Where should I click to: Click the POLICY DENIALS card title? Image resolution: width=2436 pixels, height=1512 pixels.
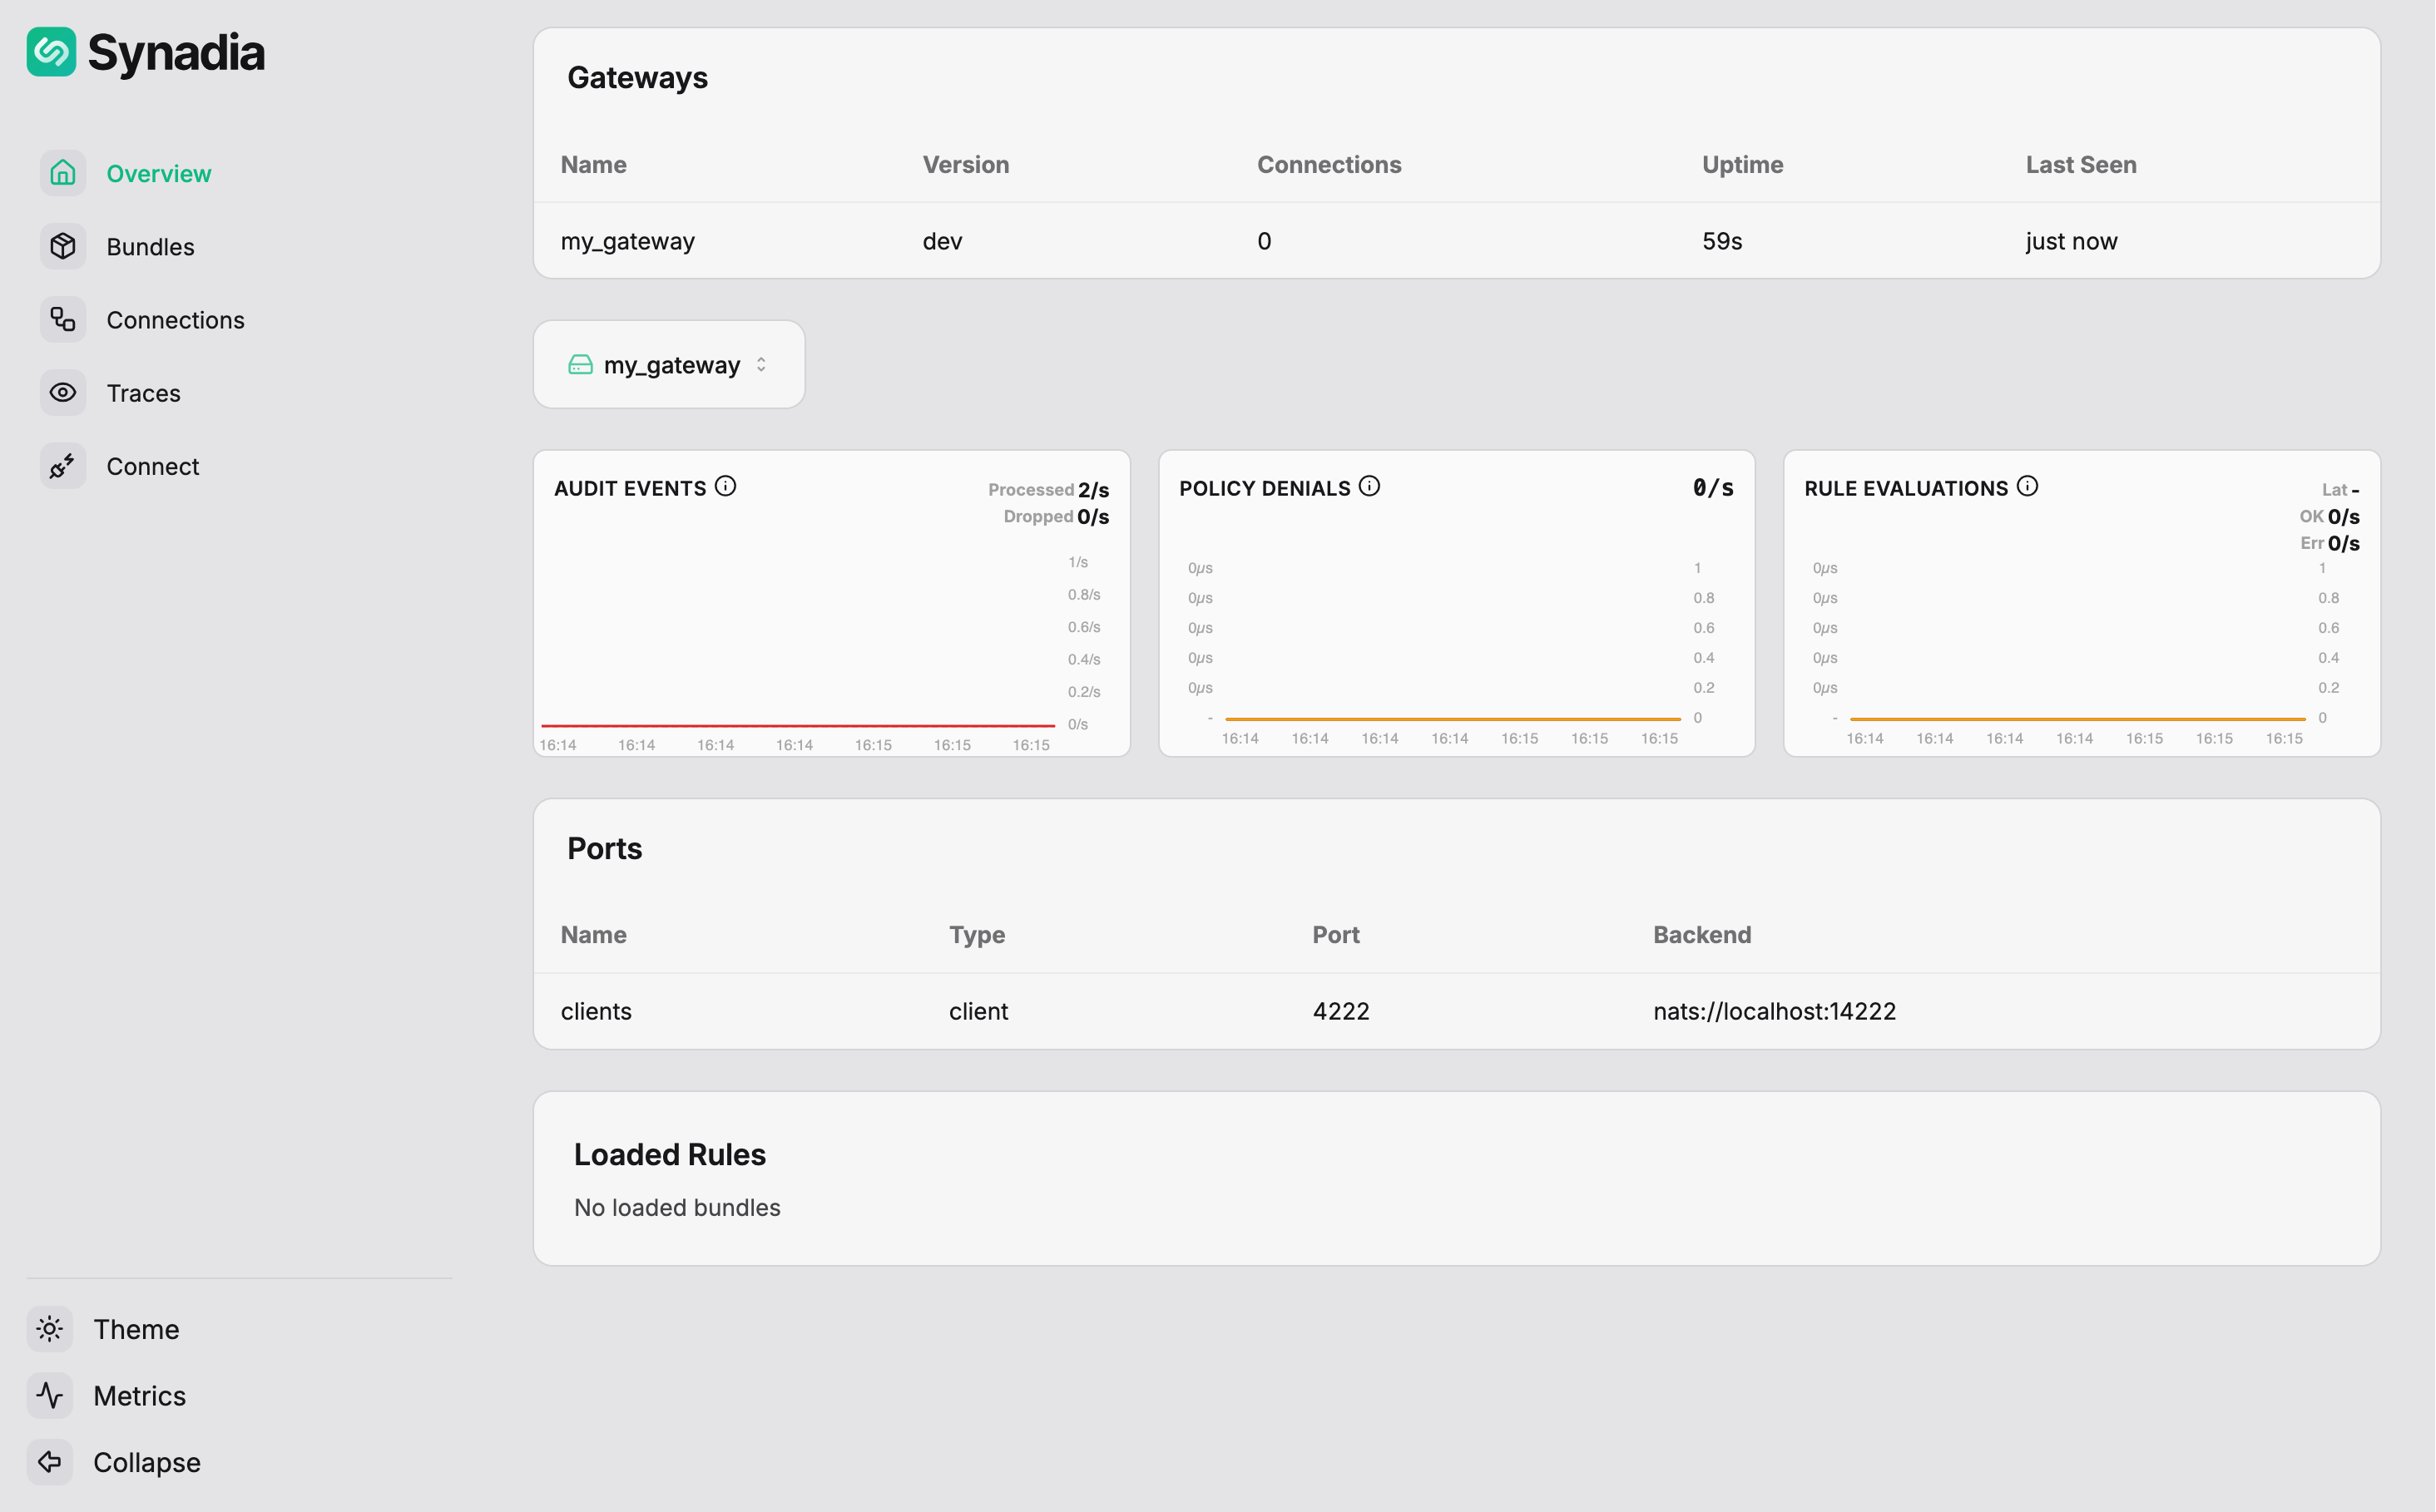pos(1265,489)
